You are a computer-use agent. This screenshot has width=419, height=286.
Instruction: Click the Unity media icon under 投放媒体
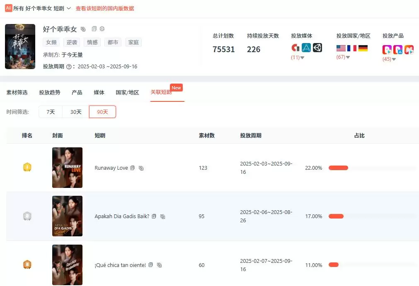click(317, 48)
